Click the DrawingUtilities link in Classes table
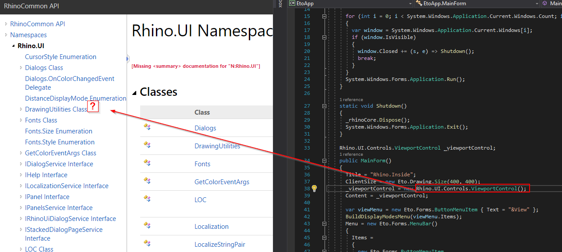Image resolution: width=562 pixels, height=252 pixels. [x=217, y=146]
